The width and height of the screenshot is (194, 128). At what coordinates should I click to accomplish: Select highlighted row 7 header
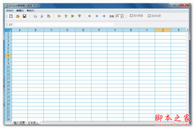coord(8,56)
